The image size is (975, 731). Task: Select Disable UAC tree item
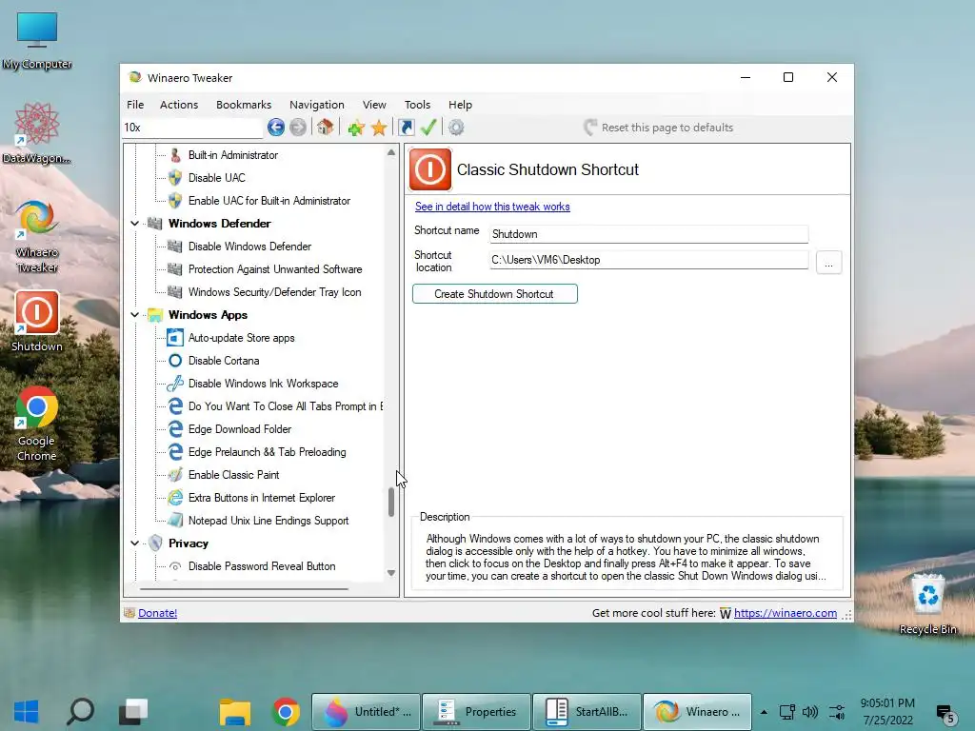pyautogui.click(x=217, y=178)
